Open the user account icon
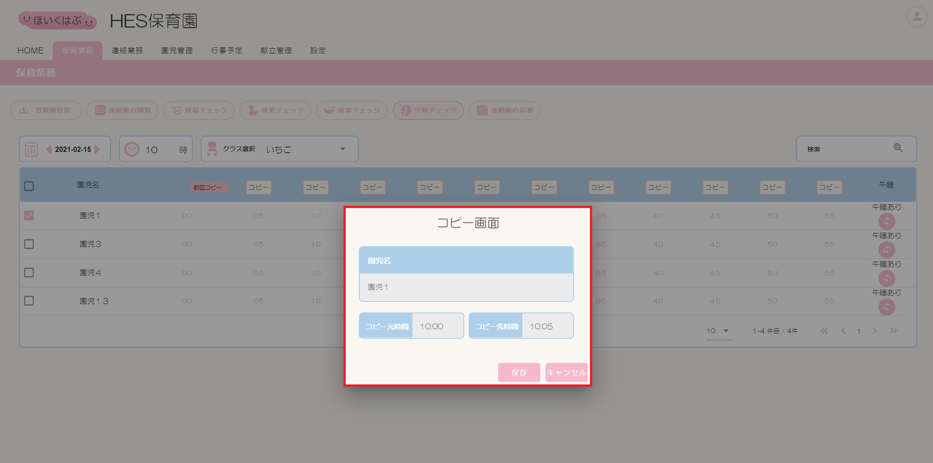Image resolution: width=933 pixels, height=463 pixels. pyautogui.click(x=917, y=17)
